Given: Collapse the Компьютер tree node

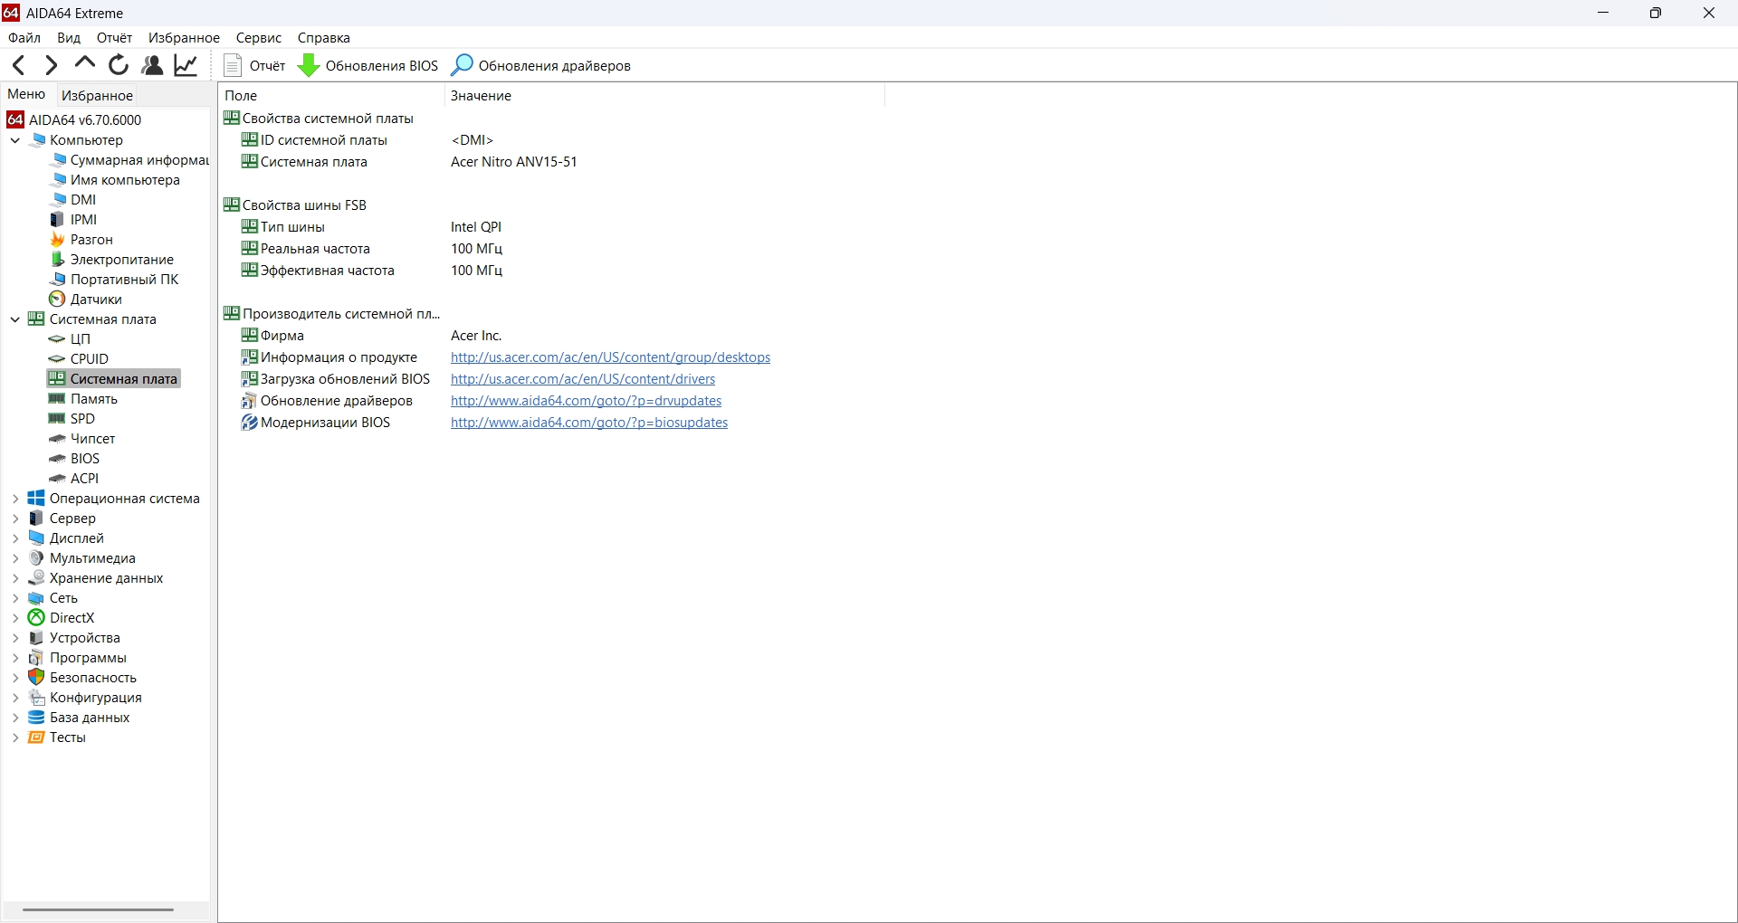Looking at the screenshot, I should pos(15,140).
